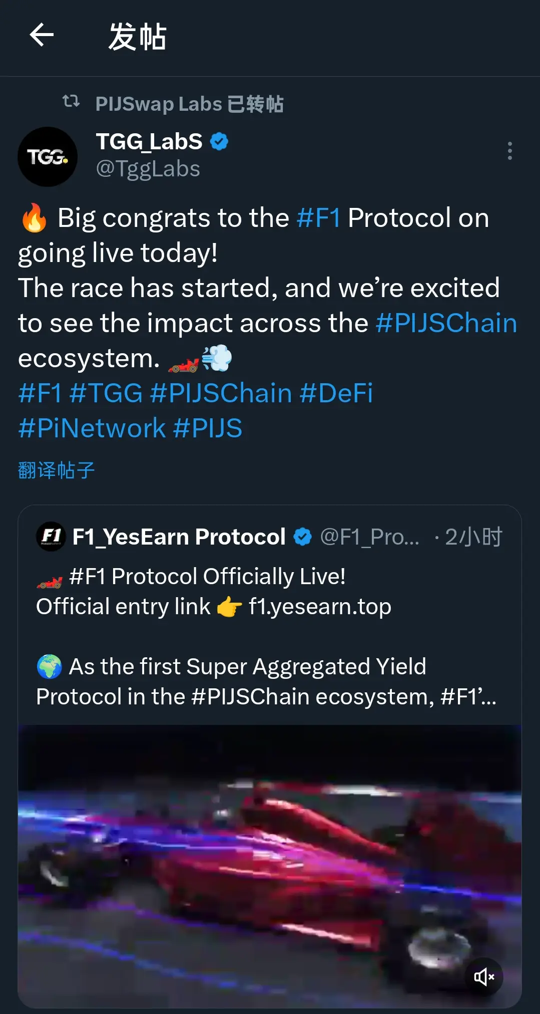Open the #PiNetwork hashtag
The image size is (540, 1014).
click(92, 428)
